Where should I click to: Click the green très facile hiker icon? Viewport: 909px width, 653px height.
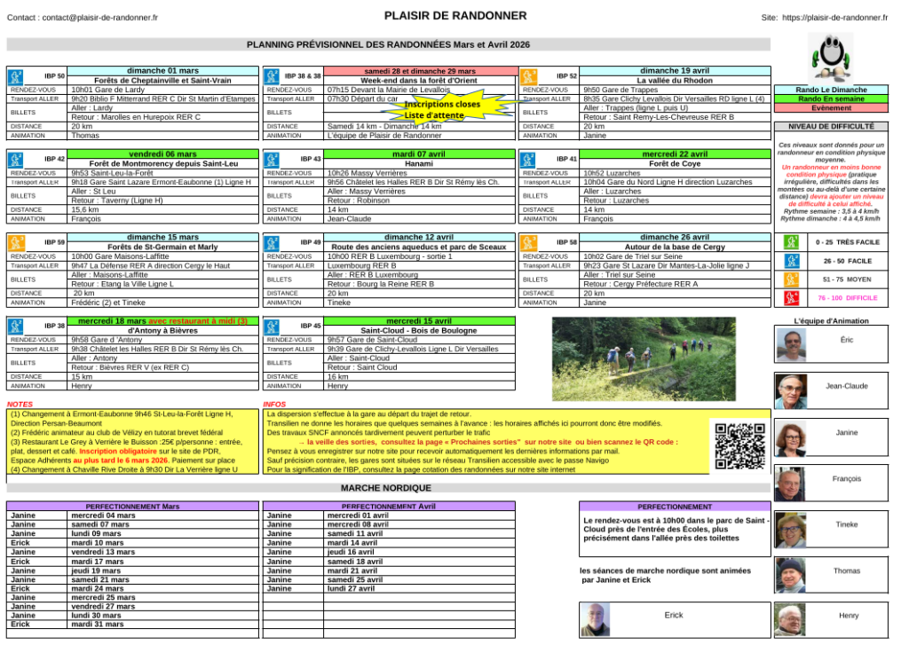[792, 242]
